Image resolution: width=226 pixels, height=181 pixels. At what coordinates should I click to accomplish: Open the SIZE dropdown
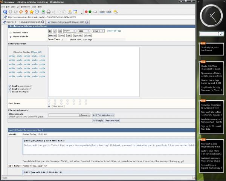click(x=84, y=31)
